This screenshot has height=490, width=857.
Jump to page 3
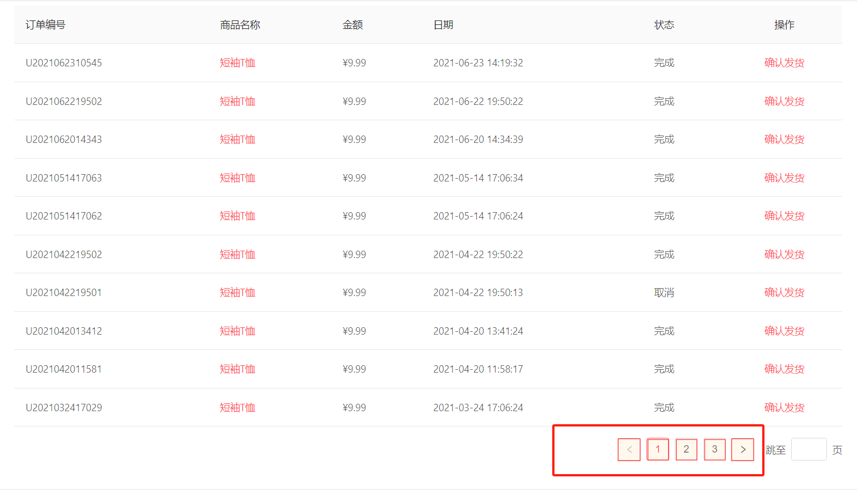click(x=715, y=450)
